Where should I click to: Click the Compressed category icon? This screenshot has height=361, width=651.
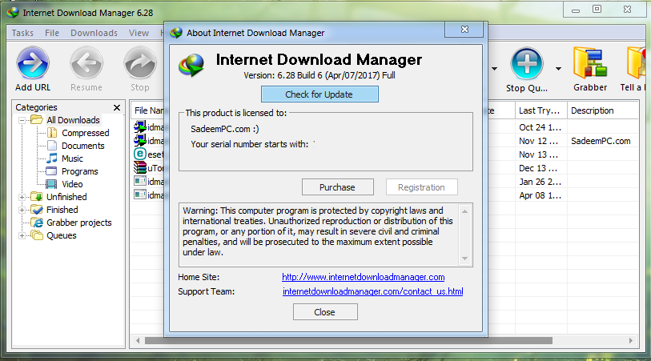pos(52,133)
